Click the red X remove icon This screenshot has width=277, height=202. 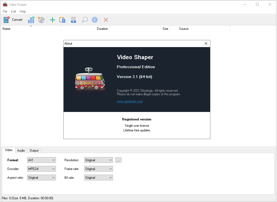point(106,20)
